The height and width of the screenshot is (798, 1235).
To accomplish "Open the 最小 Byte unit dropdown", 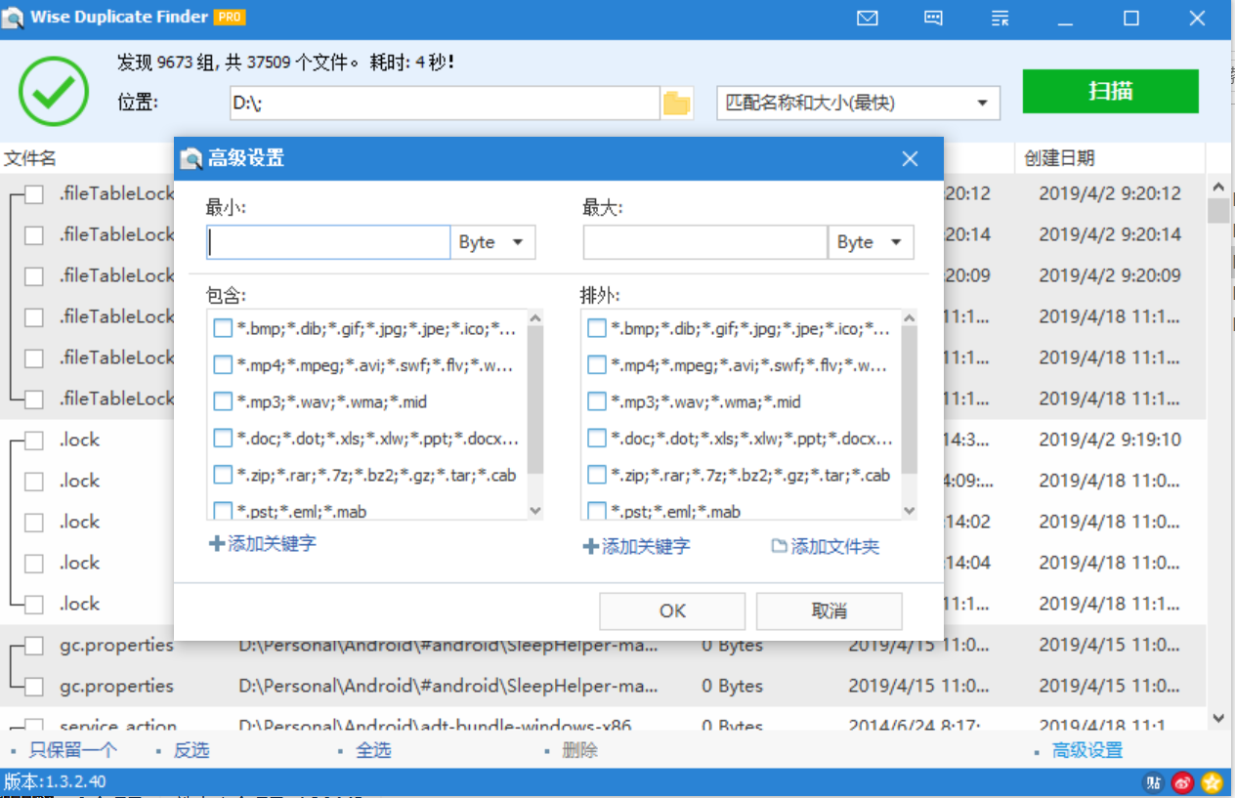I will 492,242.
